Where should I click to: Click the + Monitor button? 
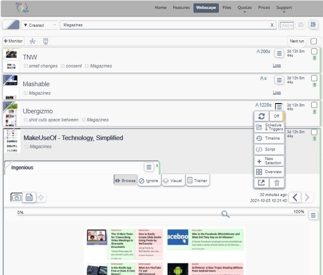point(14,41)
